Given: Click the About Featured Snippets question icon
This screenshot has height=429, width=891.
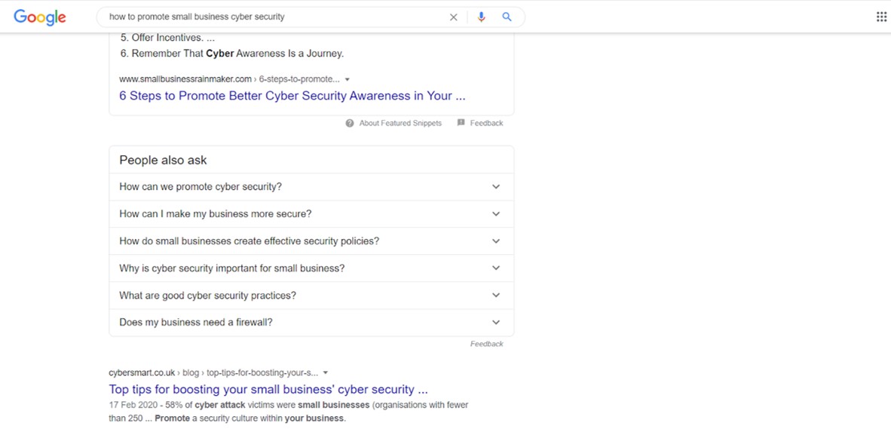Looking at the screenshot, I should 350,123.
